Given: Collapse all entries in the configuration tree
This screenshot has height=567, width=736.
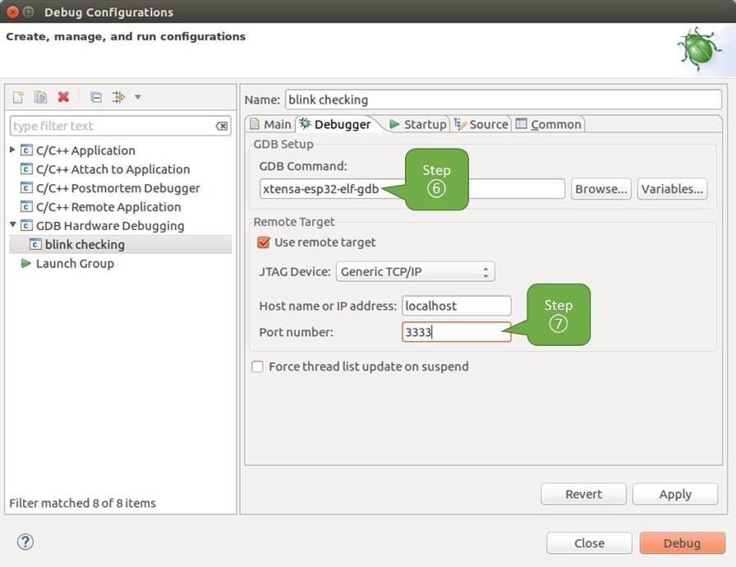Looking at the screenshot, I should [x=95, y=97].
